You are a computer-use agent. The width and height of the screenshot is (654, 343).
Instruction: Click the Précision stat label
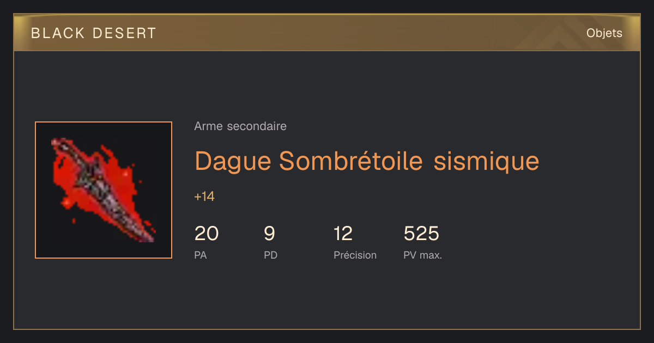355,255
